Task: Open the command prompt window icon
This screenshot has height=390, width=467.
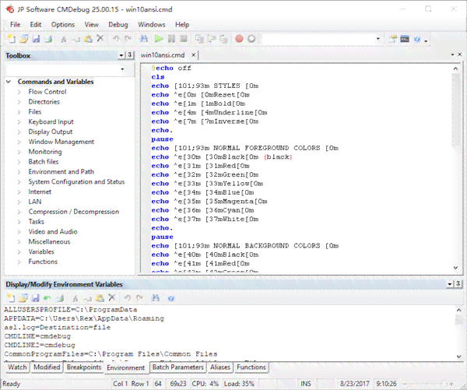Action: (405, 39)
